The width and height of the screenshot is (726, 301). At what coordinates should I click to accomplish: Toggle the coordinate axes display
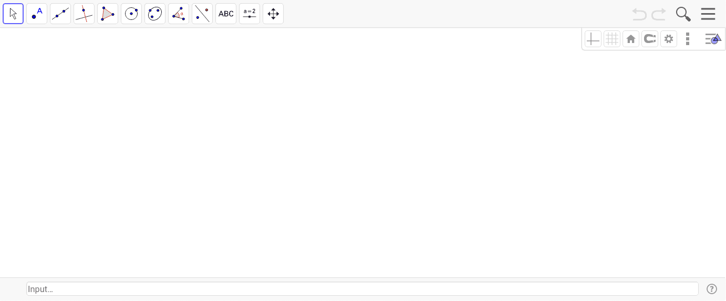pos(593,39)
